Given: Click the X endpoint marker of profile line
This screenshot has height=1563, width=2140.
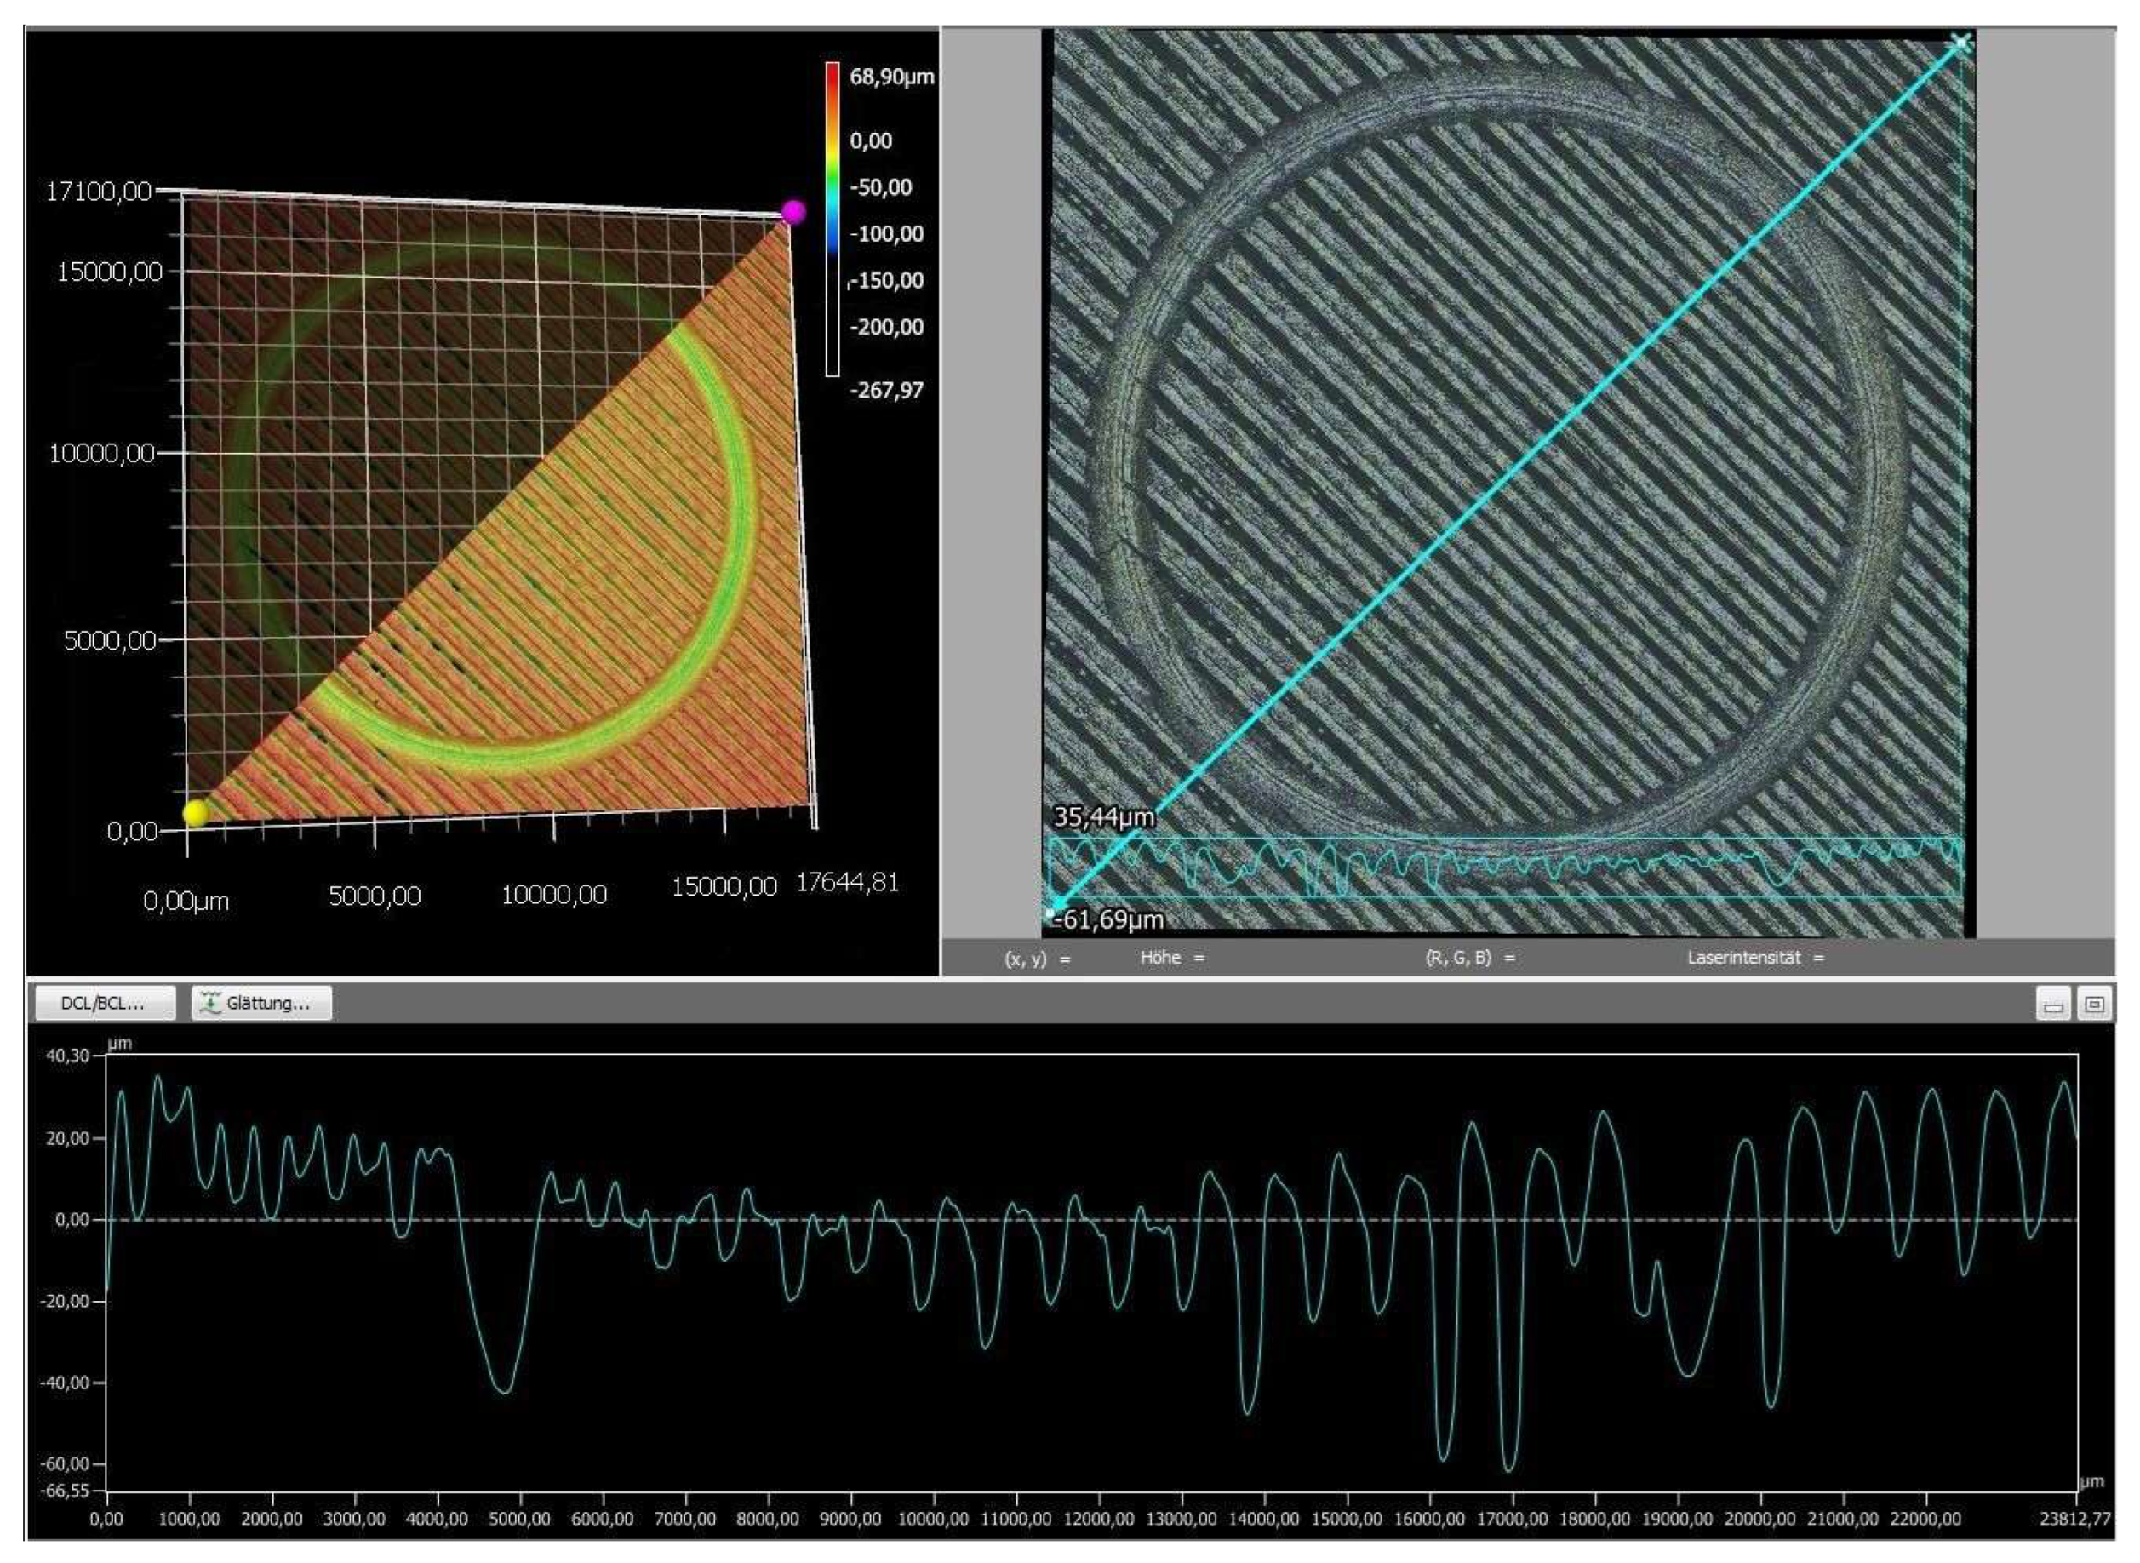Looking at the screenshot, I should pyautogui.click(x=1960, y=43).
